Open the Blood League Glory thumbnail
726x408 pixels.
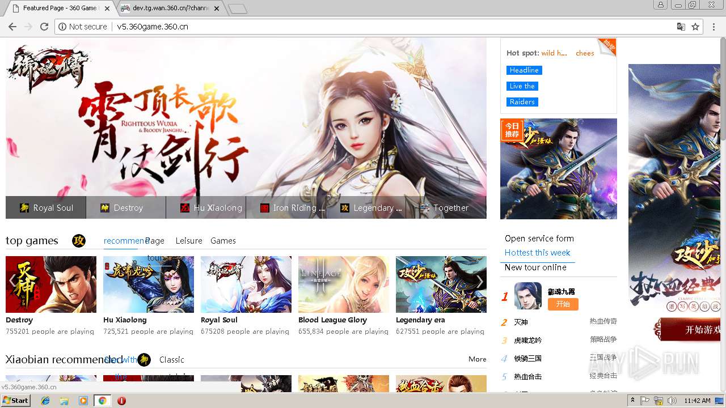pos(344,284)
